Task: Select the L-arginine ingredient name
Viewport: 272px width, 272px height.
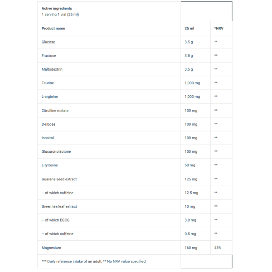Action: [x=49, y=97]
